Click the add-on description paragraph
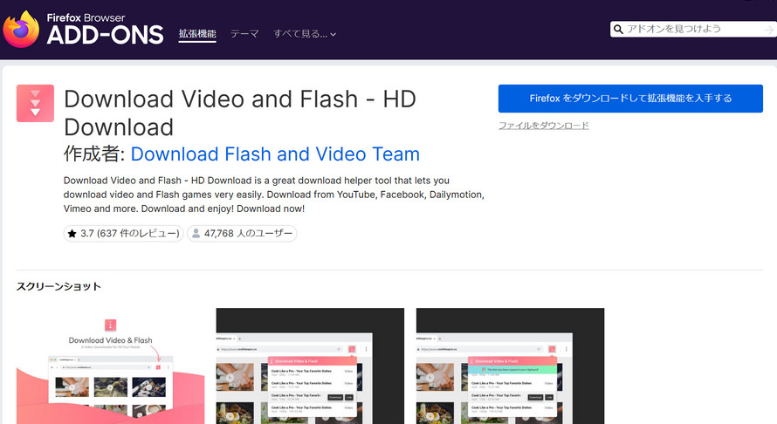Viewport: 777px width, 424px height. [273, 195]
